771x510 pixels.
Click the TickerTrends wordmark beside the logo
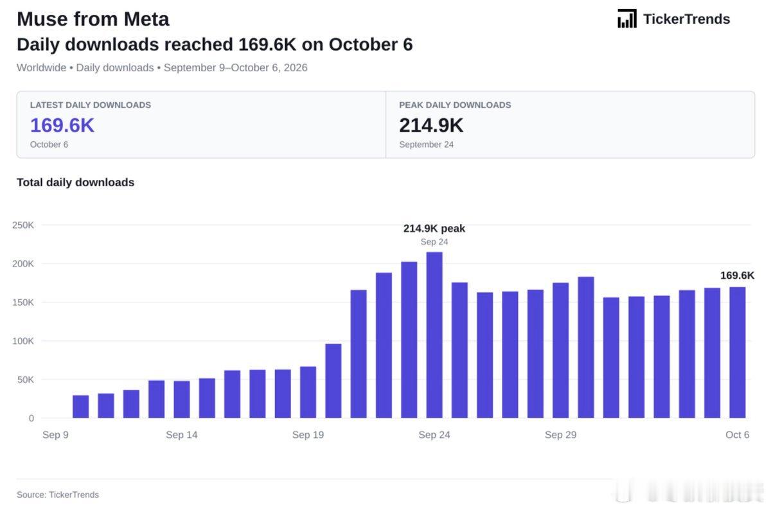tap(687, 19)
